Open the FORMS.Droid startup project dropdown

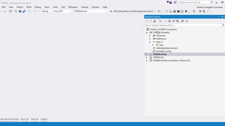[x=91, y=11]
